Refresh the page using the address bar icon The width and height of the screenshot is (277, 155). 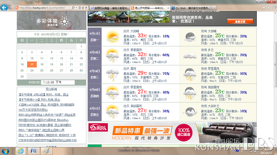pyautogui.click(x=83, y=8)
